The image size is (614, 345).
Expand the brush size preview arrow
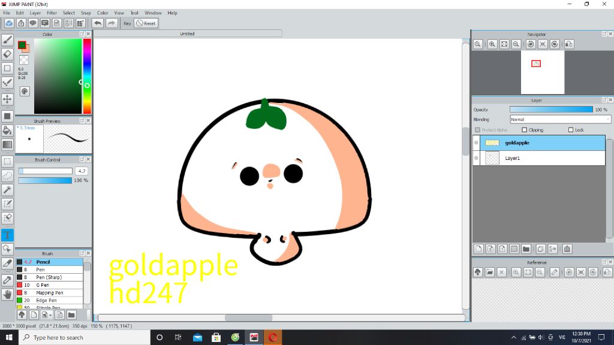18,128
